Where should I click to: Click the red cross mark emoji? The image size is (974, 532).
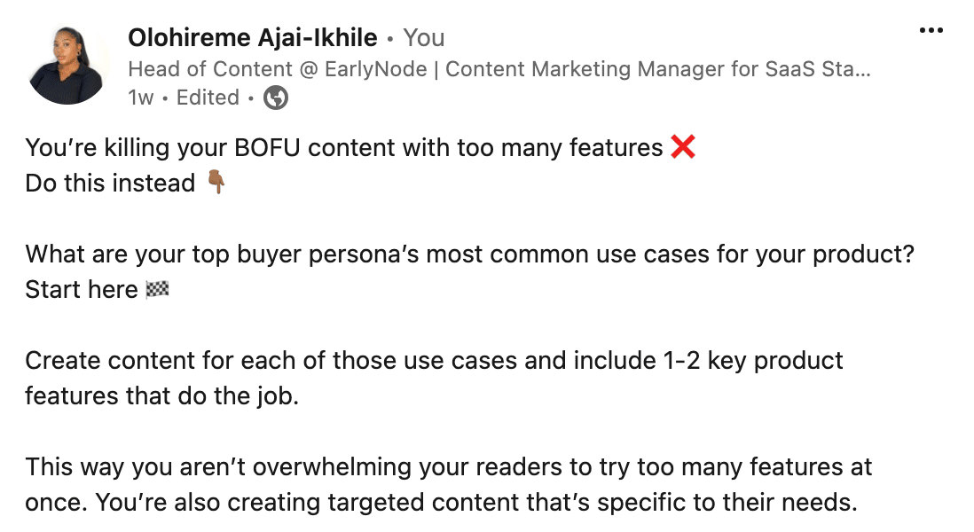click(683, 147)
